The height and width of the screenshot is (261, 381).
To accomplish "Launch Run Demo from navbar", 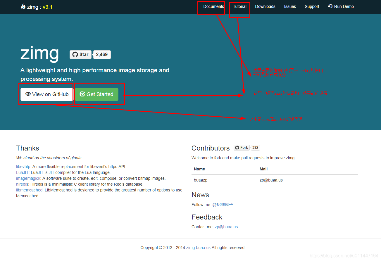I will (341, 6).
